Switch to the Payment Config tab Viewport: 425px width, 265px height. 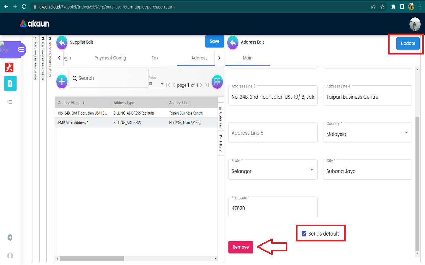110,58
